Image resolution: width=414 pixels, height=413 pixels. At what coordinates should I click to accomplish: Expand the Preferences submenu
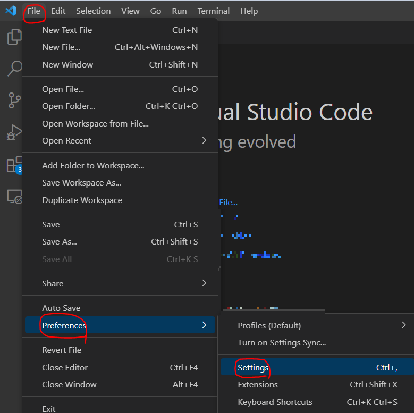pos(120,325)
